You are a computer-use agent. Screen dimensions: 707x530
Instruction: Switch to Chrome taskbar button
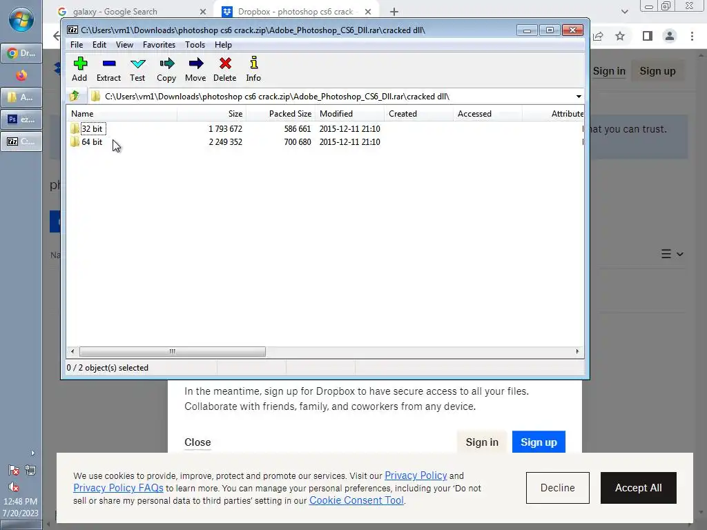coord(21,53)
